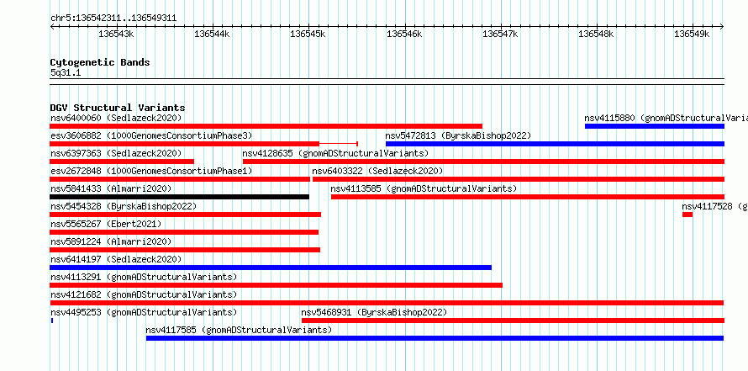Click the red bar under nsv5891224
This screenshot has height=371, width=748.
click(185, 250)
